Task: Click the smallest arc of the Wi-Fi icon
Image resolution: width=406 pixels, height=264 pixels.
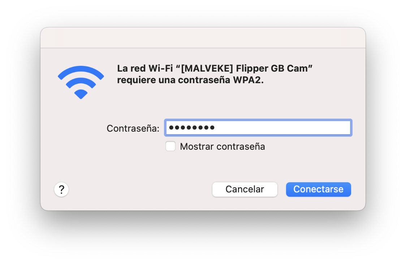Action: (81, 94)
